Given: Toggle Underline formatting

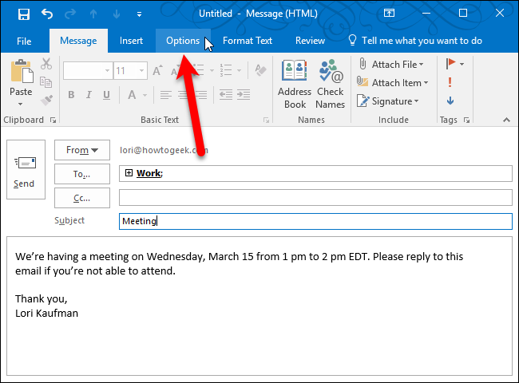Looking at the screenshot, I should point(106,95).
